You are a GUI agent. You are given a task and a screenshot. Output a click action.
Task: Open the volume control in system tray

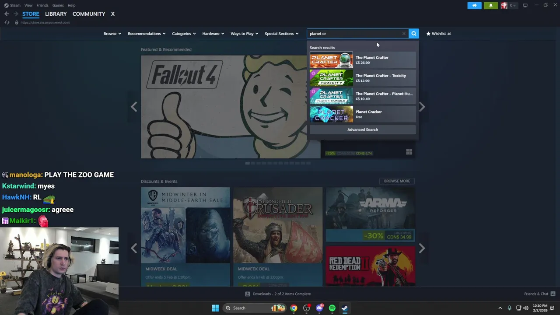click(x=526, y=308)
